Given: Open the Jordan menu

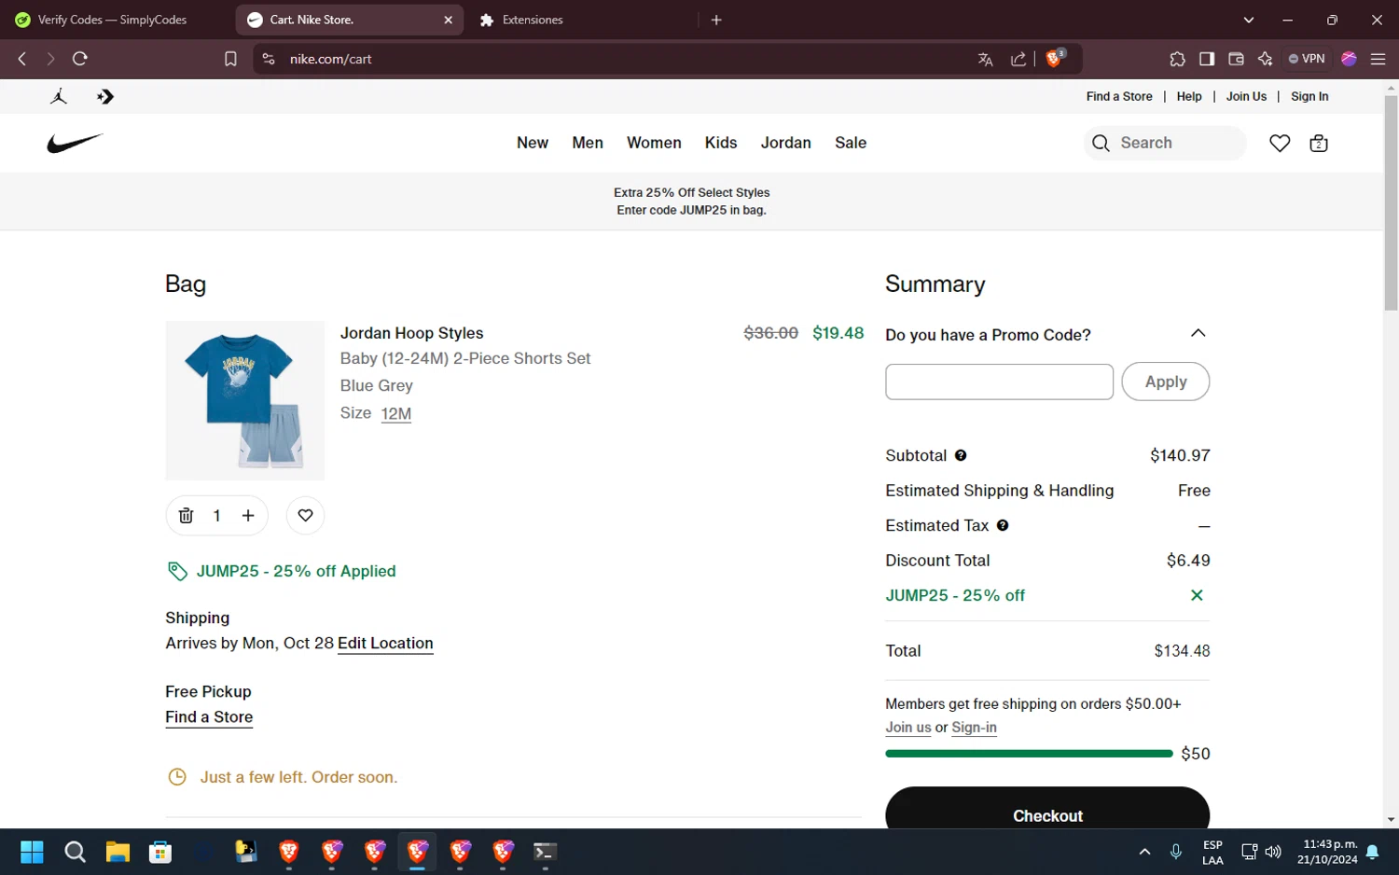Looking at the screenshot, I should [785, 143].
